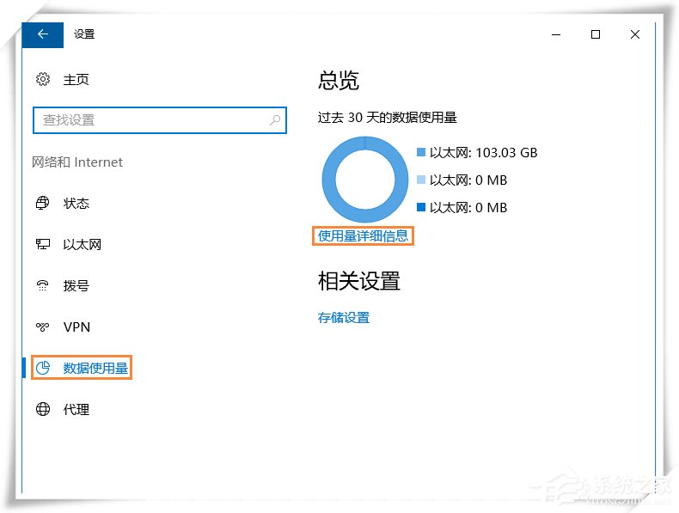Click the 拨号 dial-up icon
This screenshot has height=513, width=679.
click(43, 286)
